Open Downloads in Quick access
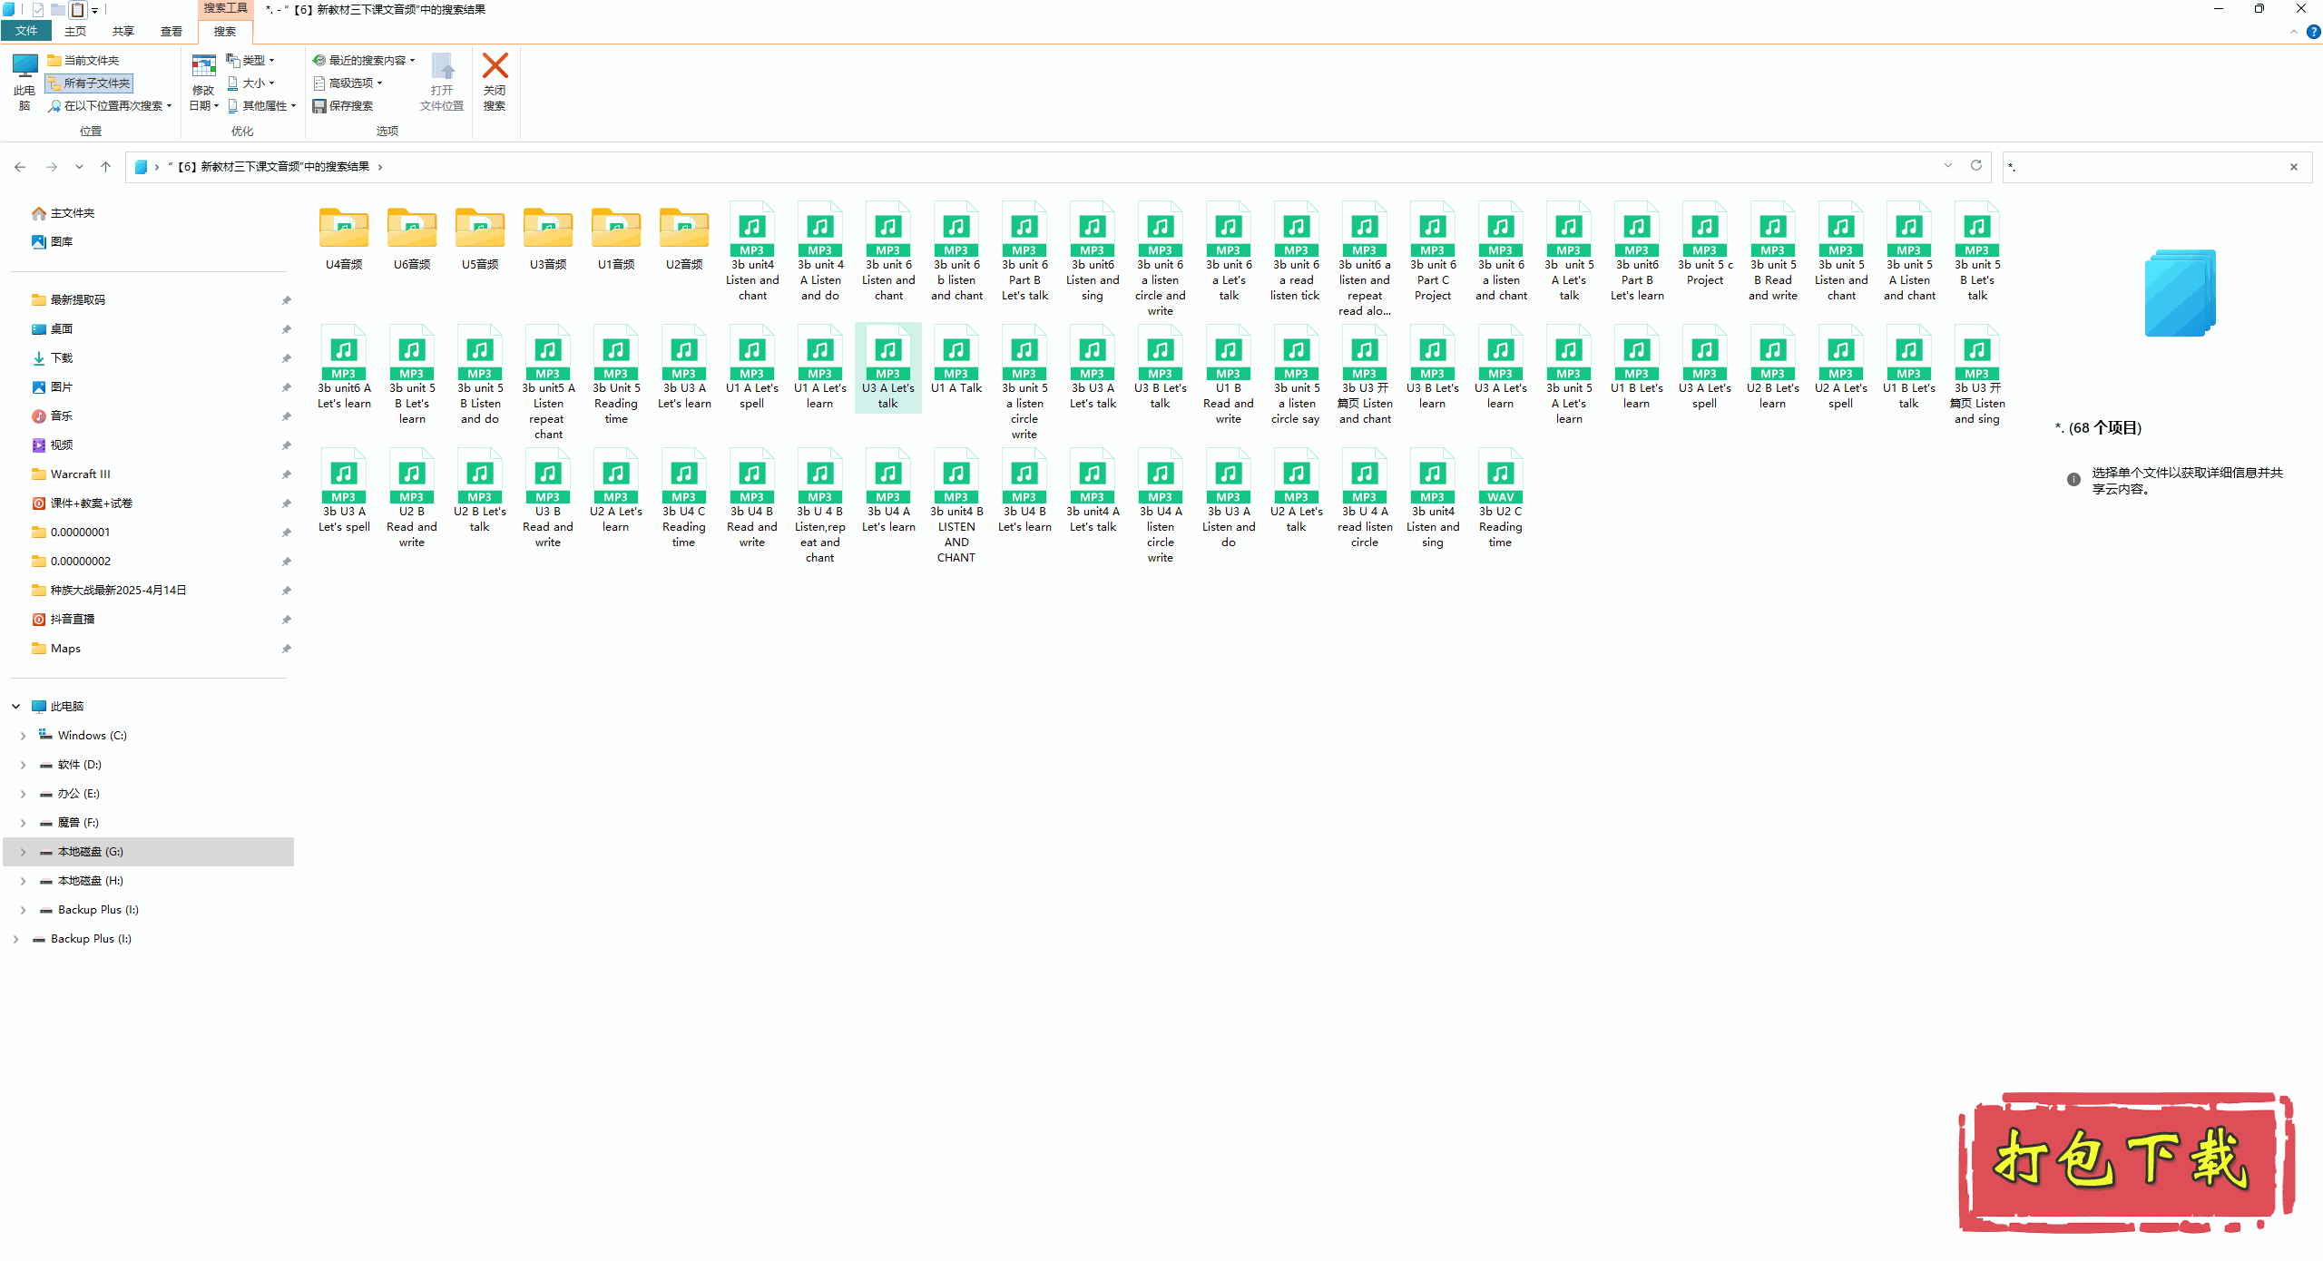The width and height of the screenshot is (2323, 1261). [53, 358]
